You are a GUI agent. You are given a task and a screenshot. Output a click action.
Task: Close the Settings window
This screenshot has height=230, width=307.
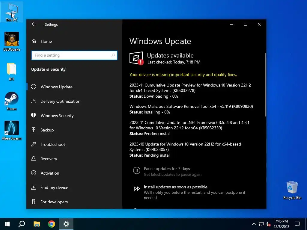259,24
